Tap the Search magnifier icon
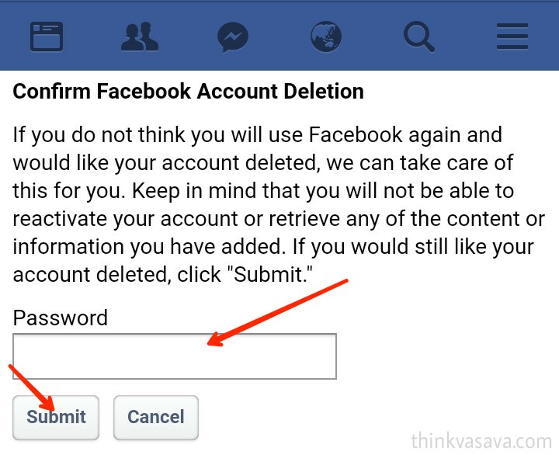Viewport: 559px width, 455px height. coord(419,36)
